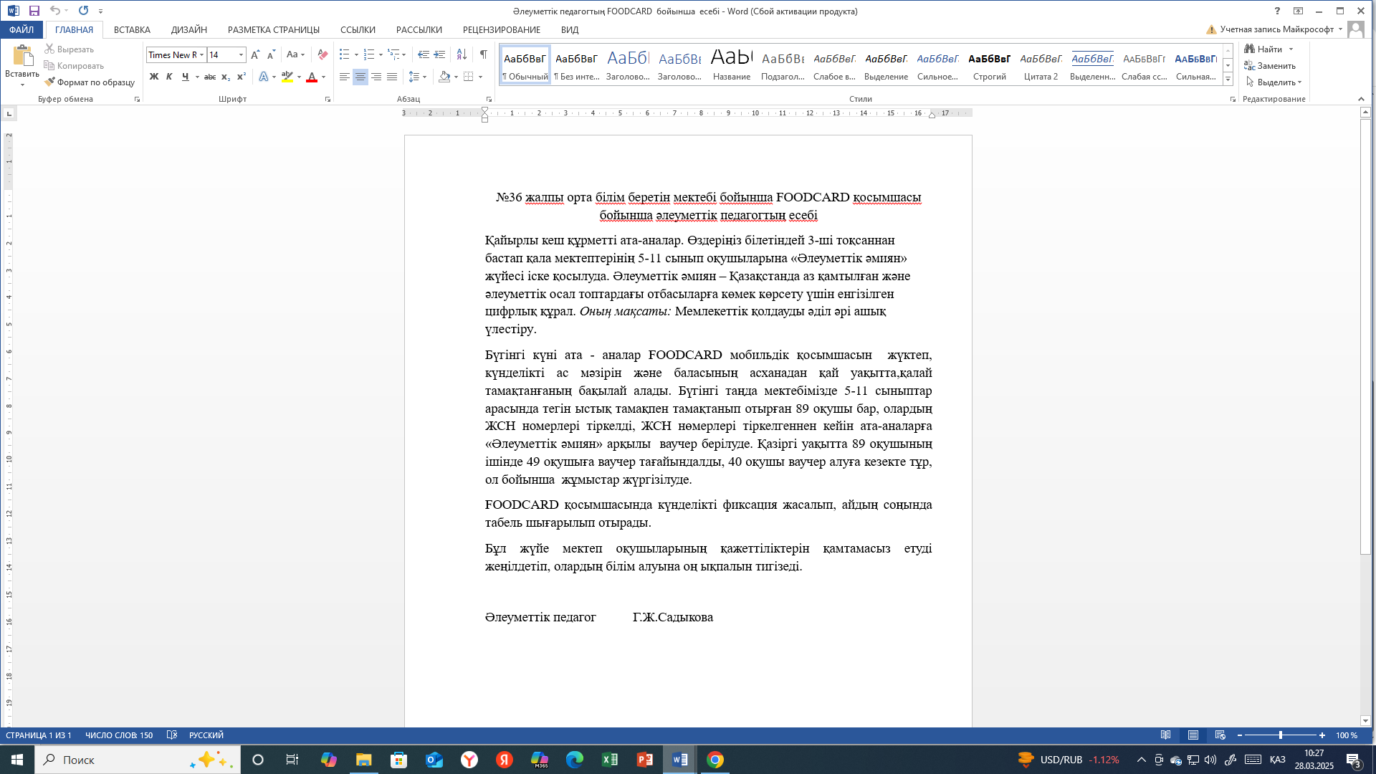Image resolution: width=1376 pixels, height=774 pixels.
Task: Switch to the РЕЦЕНЗИРОВАНИЕ tab
Action: pyautogui.click(x=502, y=29)
